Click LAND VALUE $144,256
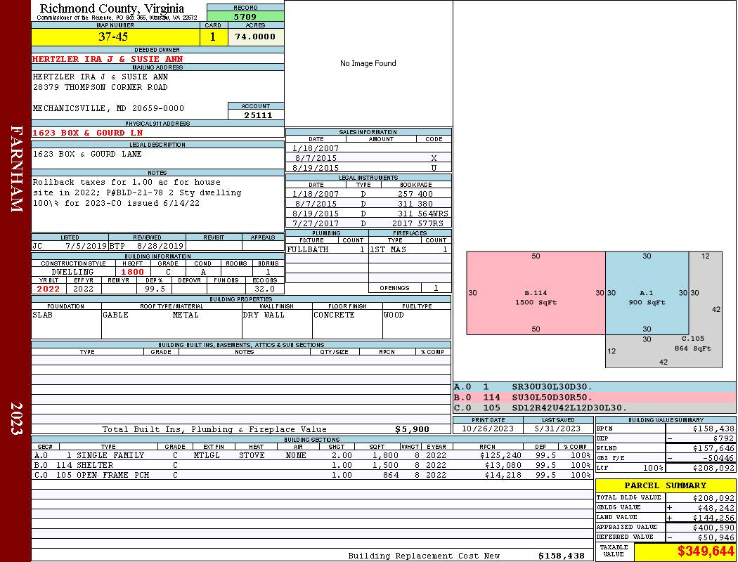The width and height of the screenshot is (738, 562). [713, 518]
